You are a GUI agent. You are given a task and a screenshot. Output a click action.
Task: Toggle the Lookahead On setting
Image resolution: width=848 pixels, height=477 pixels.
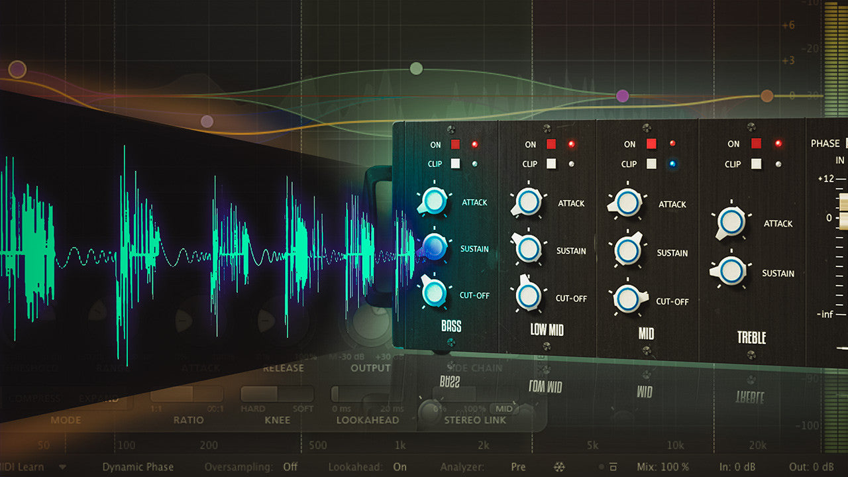399,467
